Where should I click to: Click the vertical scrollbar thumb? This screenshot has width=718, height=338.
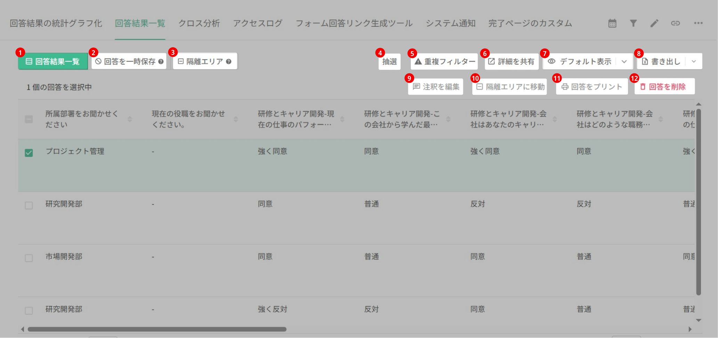click(x=699, y=202)
